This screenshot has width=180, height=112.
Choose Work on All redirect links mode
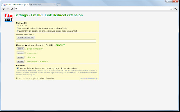coord(18,28)
